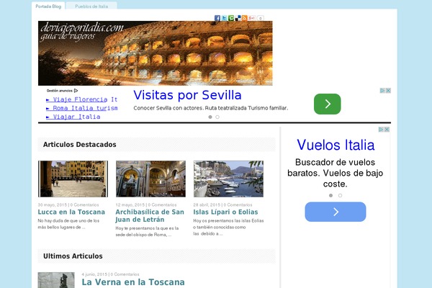The height and width of the screenshot is (288, 432).
Task: Open the Viaje Florencia ad link
Action: tap(82, 99)
